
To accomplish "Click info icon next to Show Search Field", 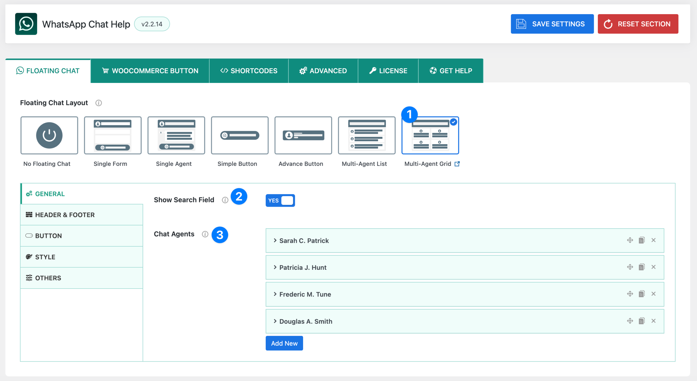I will coord(225,200).
